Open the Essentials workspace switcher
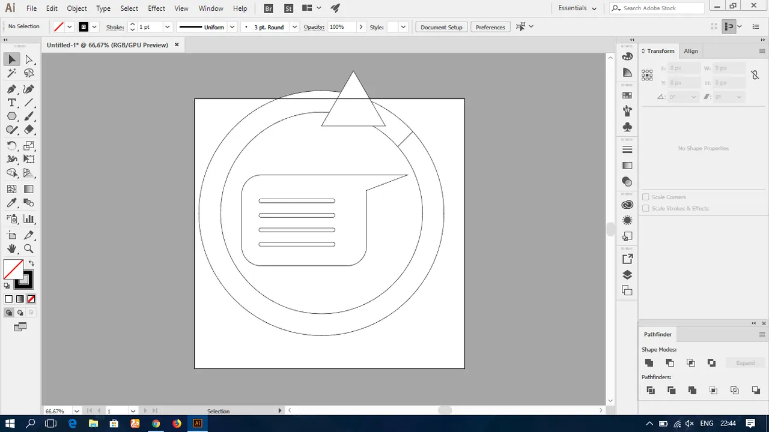769x432 pixels. [x=577, y=8]
